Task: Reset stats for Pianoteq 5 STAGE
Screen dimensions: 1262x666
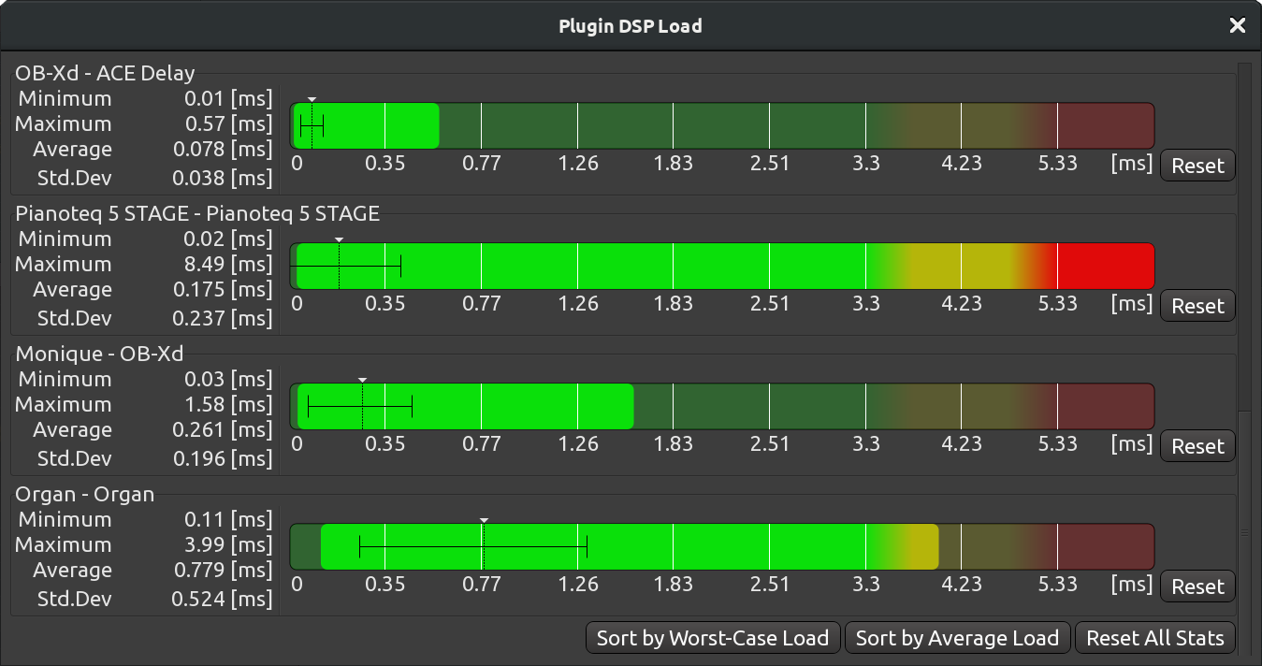Action: click(1197, 306)
